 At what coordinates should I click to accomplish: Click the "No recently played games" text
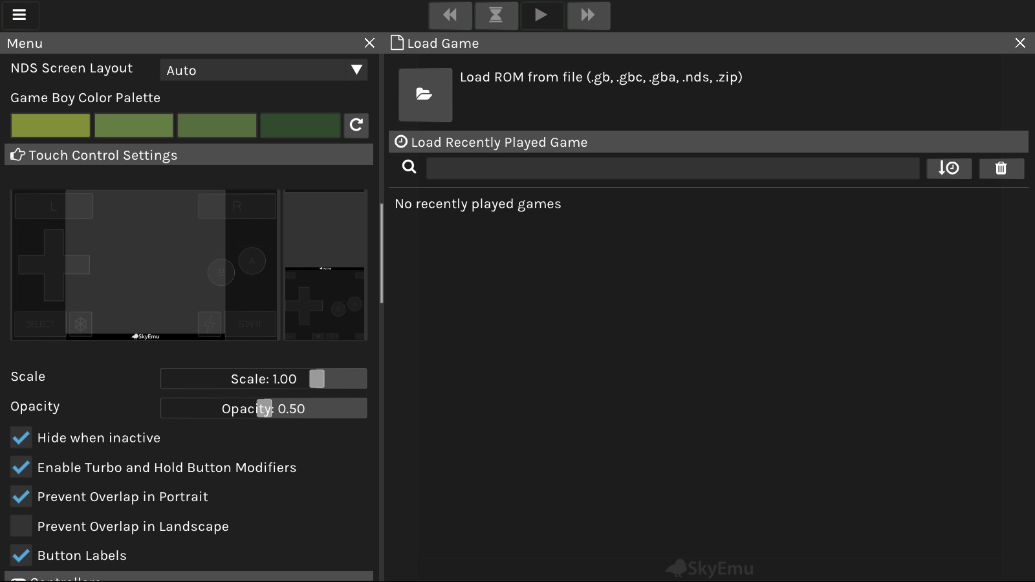pyautogui.click(x=478, y=204)
